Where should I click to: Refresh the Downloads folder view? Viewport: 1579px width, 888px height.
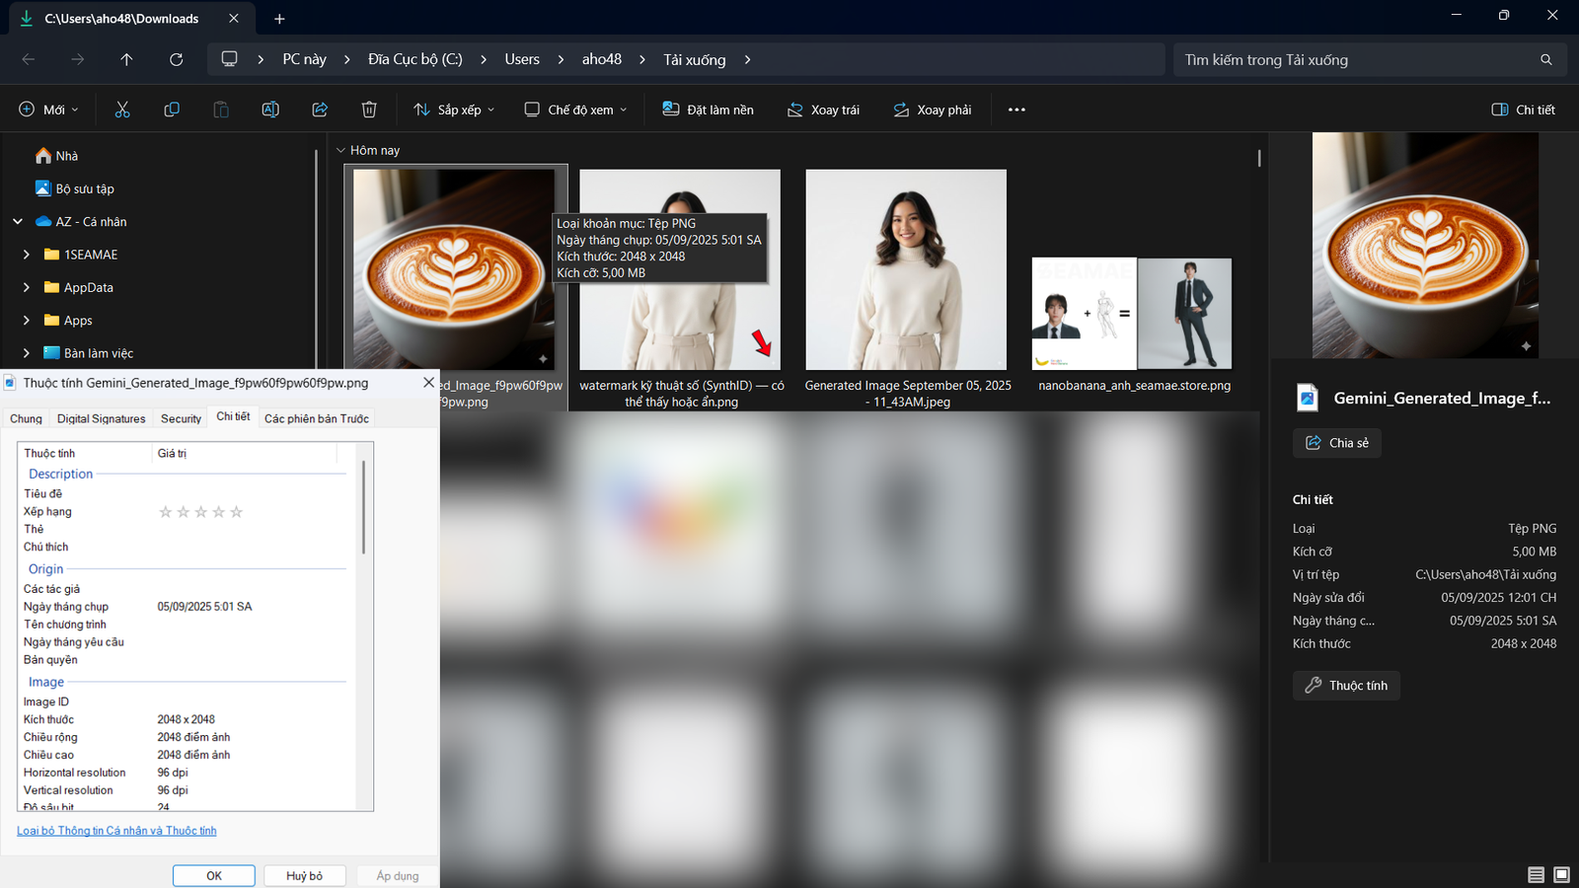[176, 59]
